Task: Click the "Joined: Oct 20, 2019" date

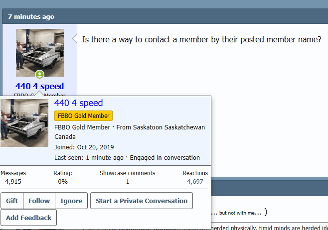Action: (84, 147)
